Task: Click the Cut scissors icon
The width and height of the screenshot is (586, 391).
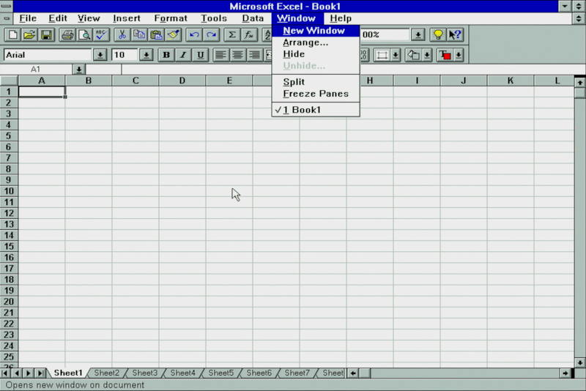Action: [122, 34]
